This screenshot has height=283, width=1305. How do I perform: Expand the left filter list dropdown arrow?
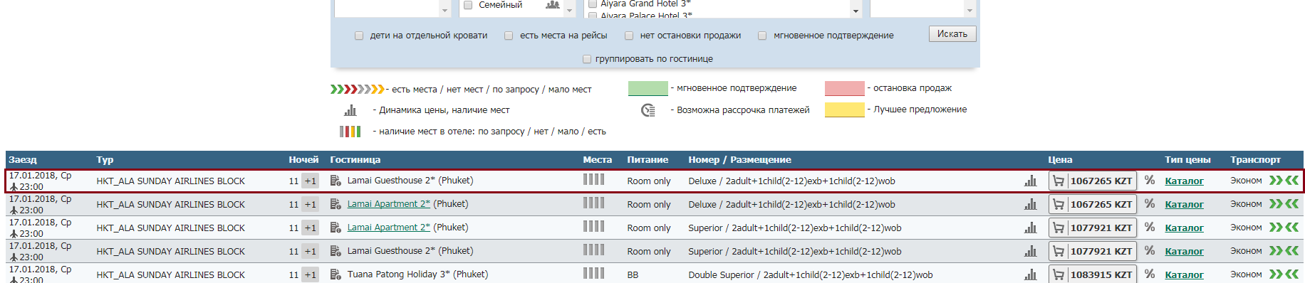(445, 11)
